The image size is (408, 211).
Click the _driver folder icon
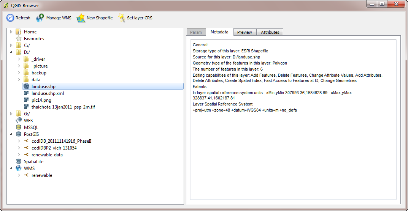[26, 59]
